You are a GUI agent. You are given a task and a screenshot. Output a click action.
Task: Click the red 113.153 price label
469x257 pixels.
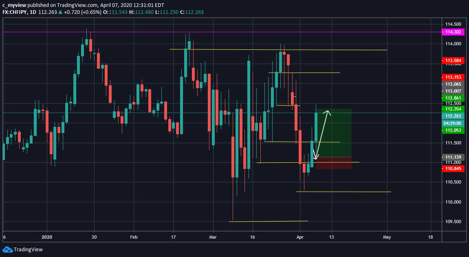[x=453, y=77]
